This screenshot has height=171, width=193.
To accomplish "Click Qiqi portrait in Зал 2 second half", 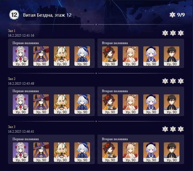I will (x=151, y=104).
